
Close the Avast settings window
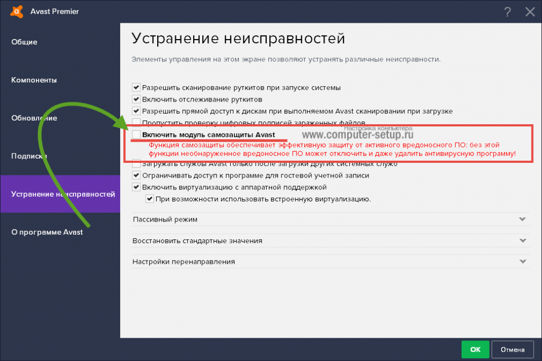tap(530, 12)
